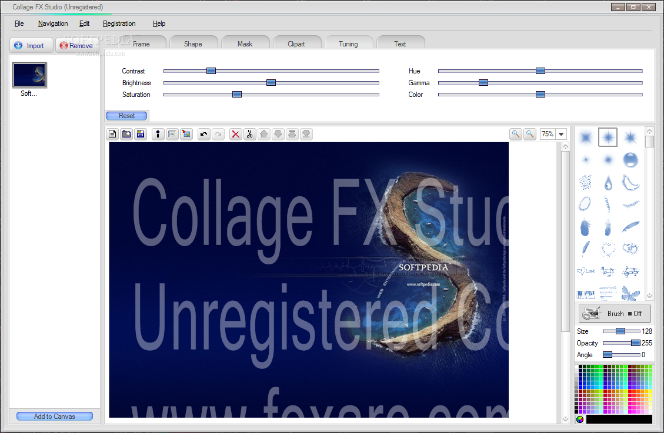The image size is (664, 433).
Task: Choose the treble clef music brush
Action: click(x=630, y=271)
